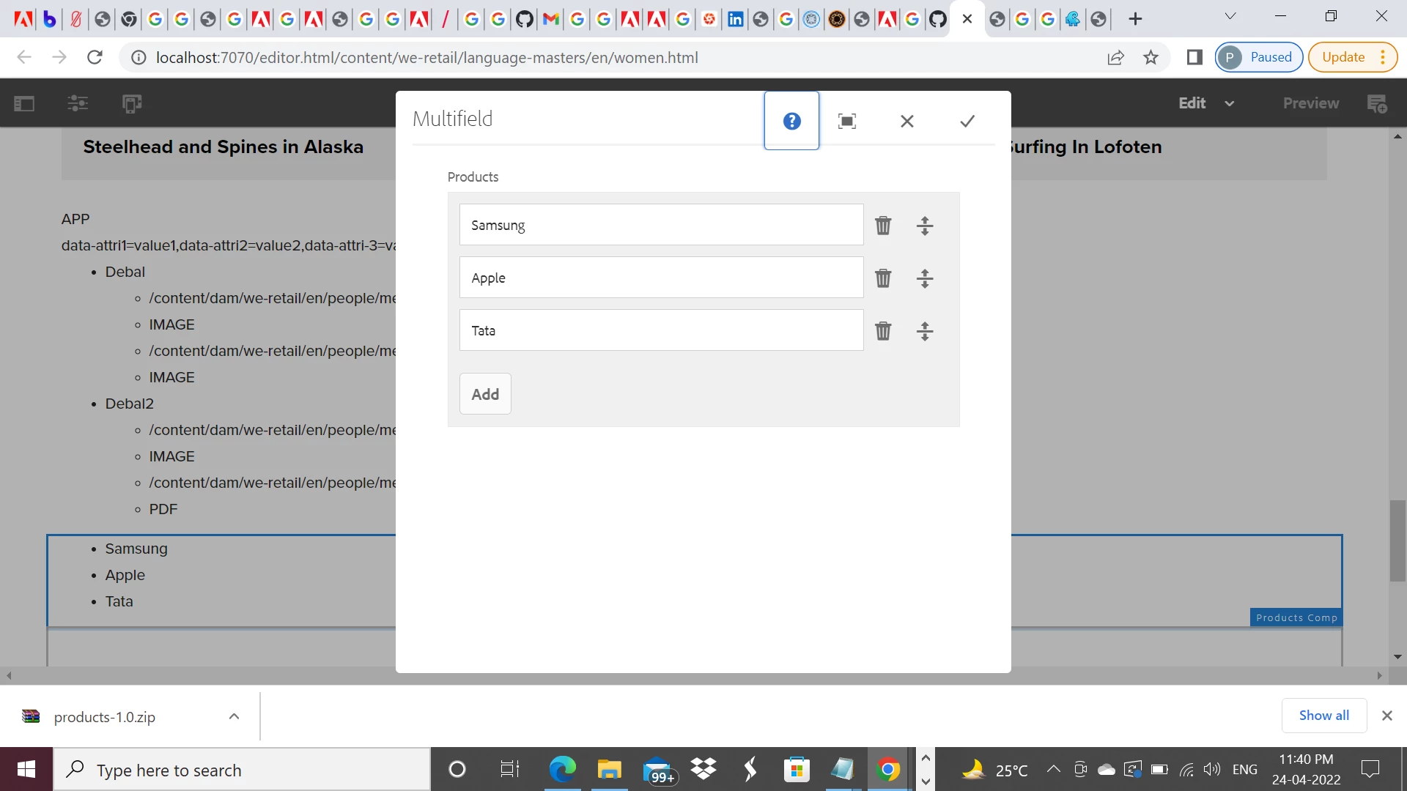1407x791 pixels.
Task: Click the Show all downloads button
Action: pos(1323,716)
